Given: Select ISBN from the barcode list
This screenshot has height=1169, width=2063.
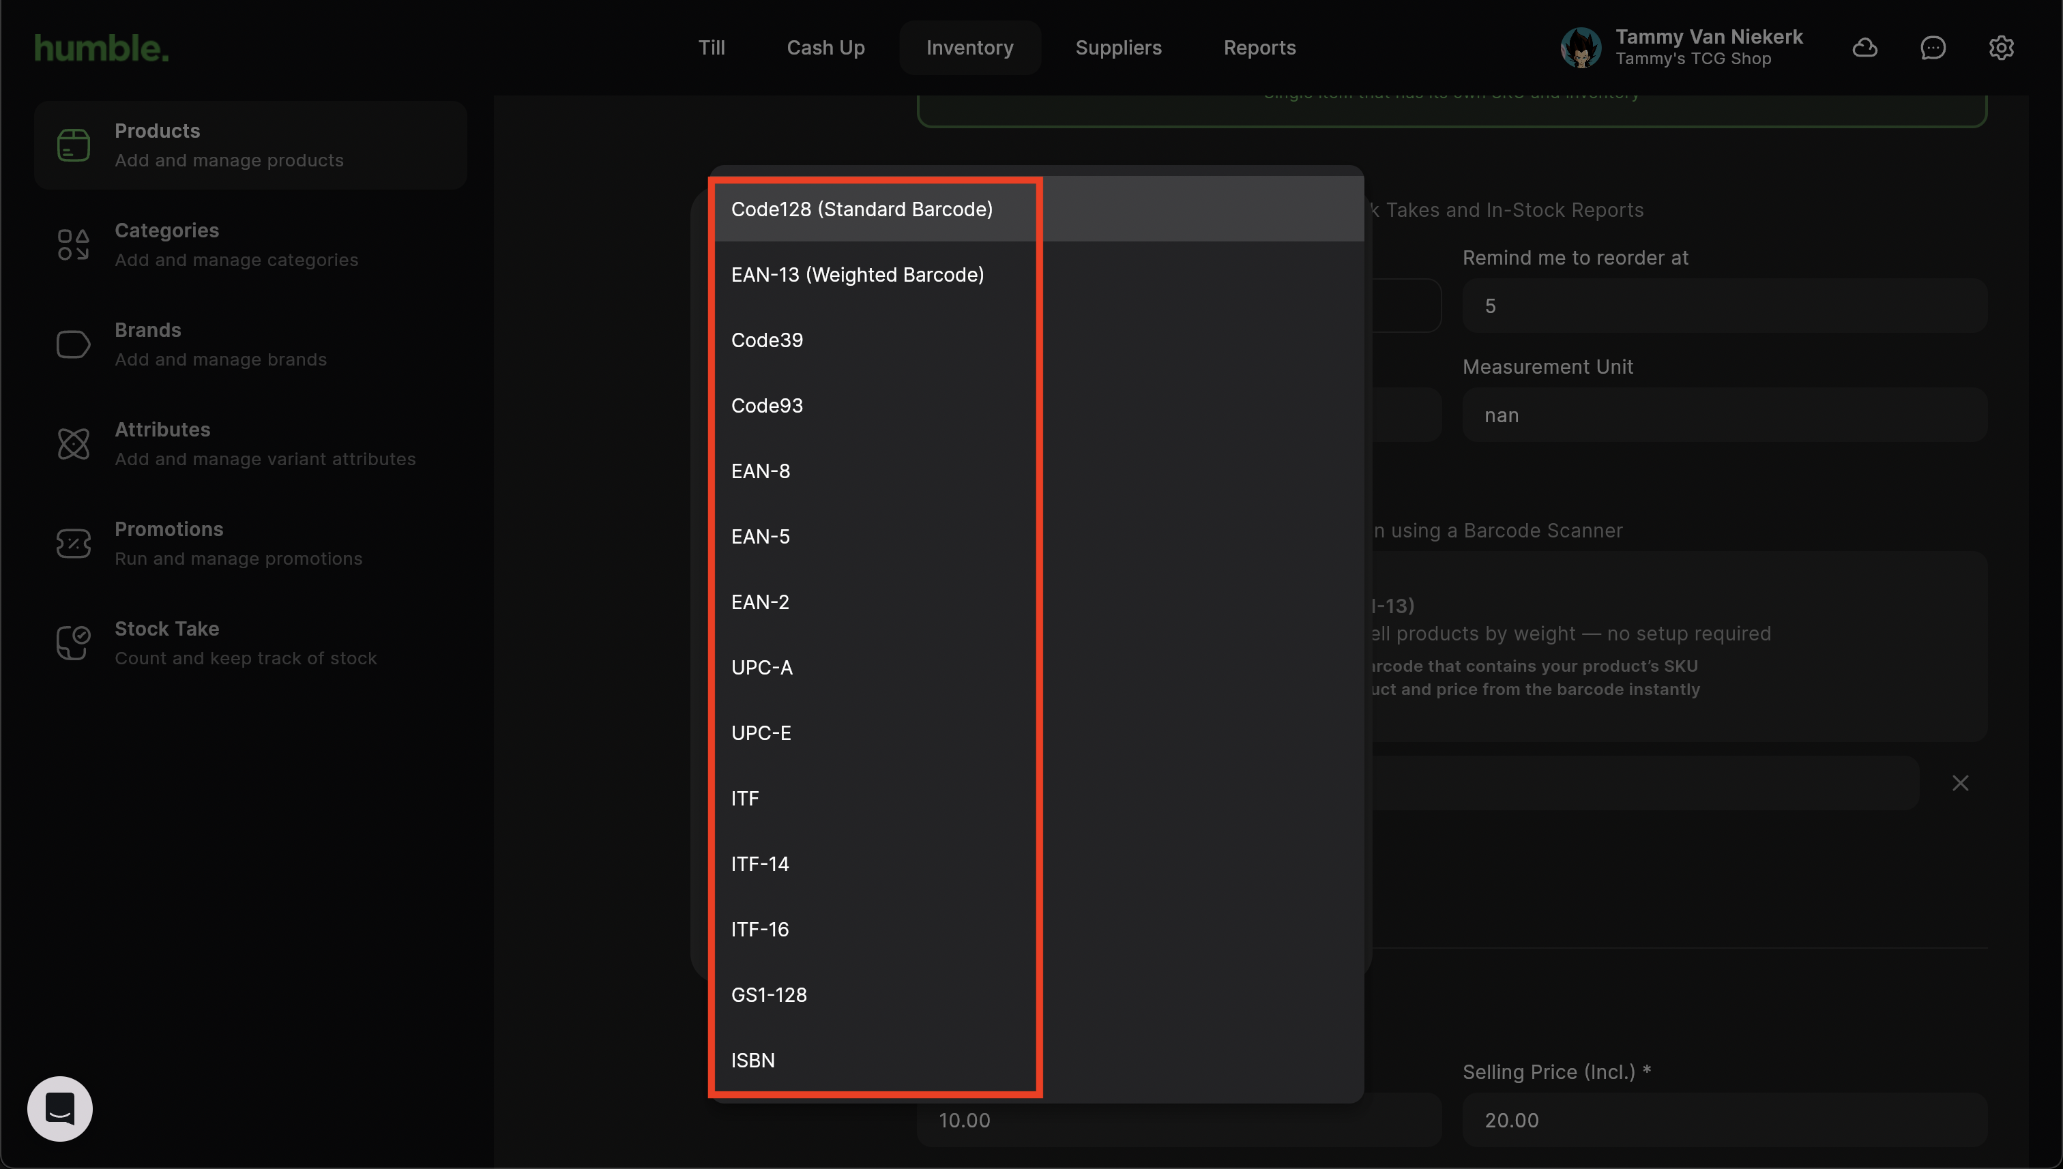Looking at the screenshot, I should coord(752,1060).
